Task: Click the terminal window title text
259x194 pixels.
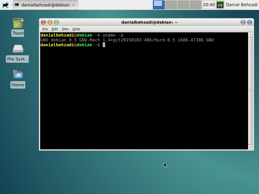Action: tap(149, 22)
